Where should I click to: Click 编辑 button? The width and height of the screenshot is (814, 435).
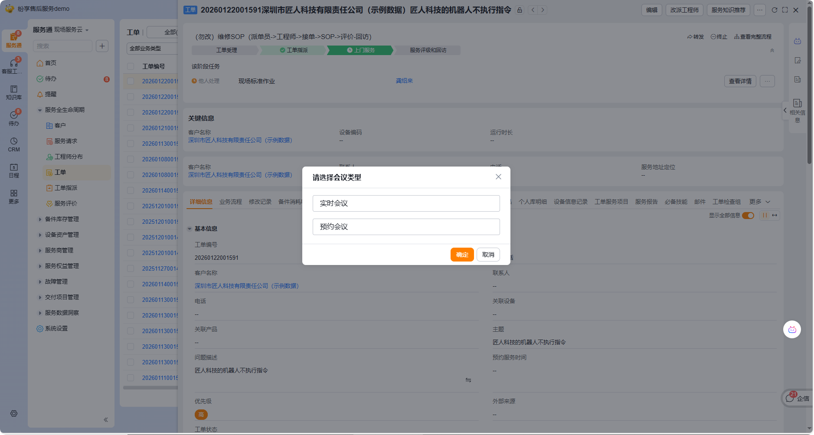point(652,10)
